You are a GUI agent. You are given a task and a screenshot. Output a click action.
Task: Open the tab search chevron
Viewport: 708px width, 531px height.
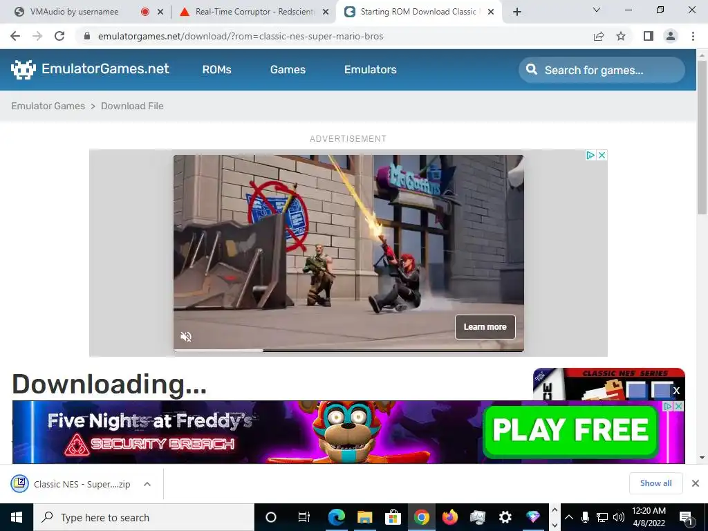[597, 10]
